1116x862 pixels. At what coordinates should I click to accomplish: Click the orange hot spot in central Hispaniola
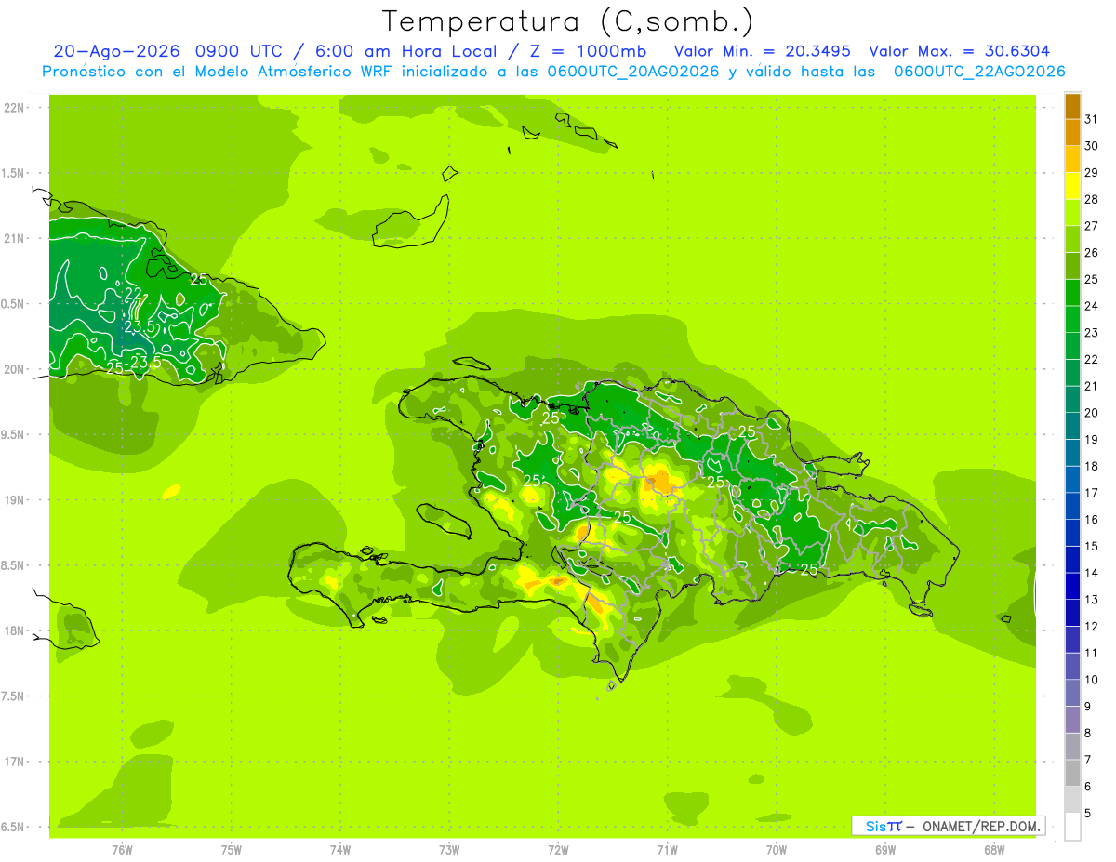(662, 481)
